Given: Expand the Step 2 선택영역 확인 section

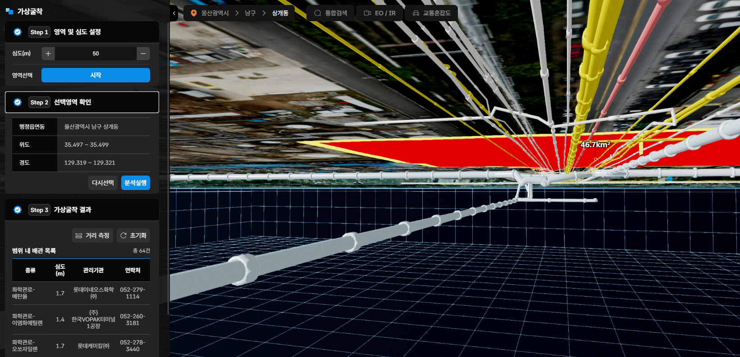Looking at the screenshot, I should click(82, 102).
